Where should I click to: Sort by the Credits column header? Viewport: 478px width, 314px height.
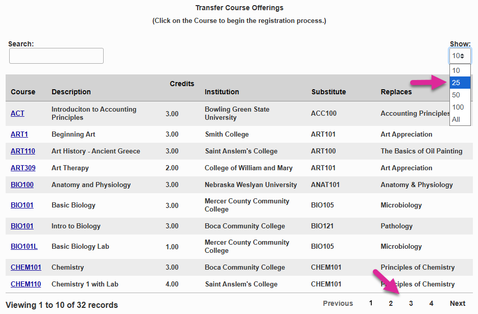[x=182, y=84]
